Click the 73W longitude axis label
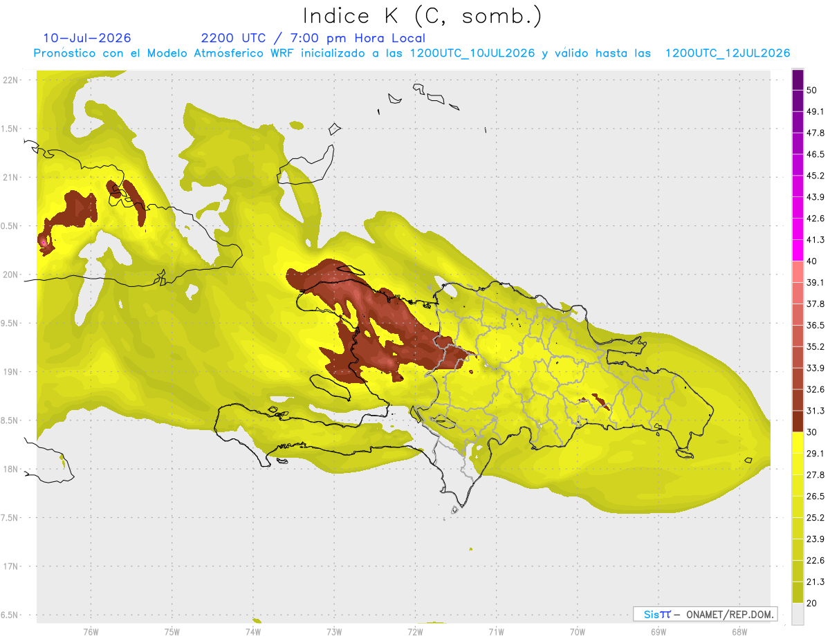Screen dimensions: 830x641 click(x=334, y=632)
